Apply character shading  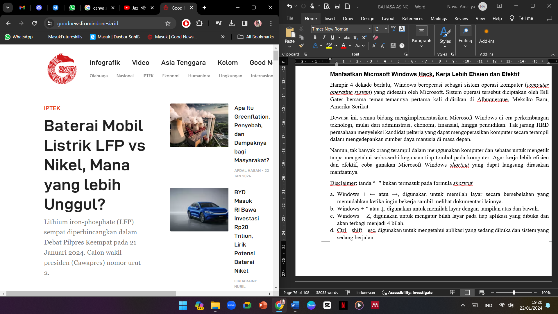point(393,46)
